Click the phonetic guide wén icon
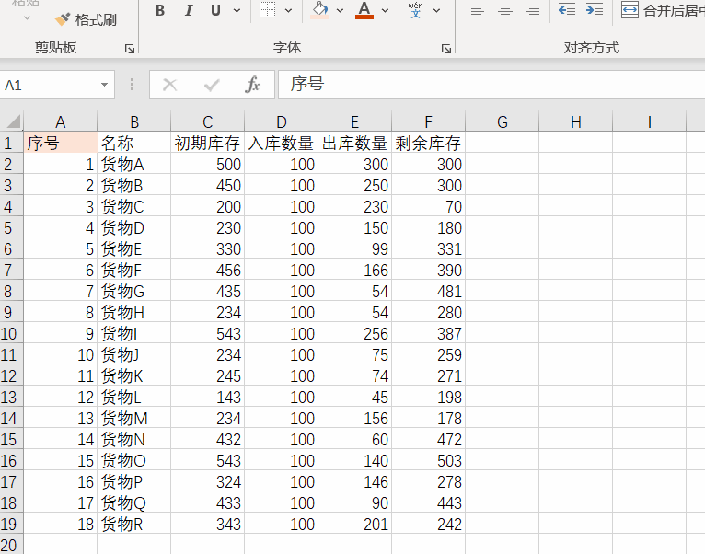Image resolution: width=705 pixels, height=554 pixels. [x=415, y=10]
